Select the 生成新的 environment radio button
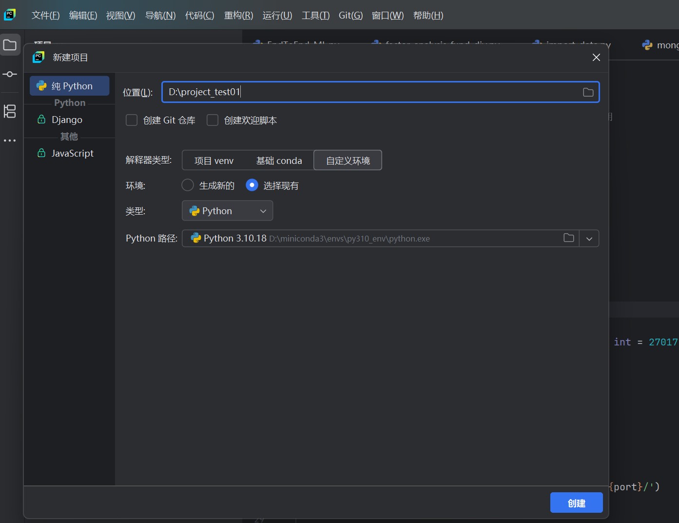This screenshot has width=679, height=523. (188, 185)
